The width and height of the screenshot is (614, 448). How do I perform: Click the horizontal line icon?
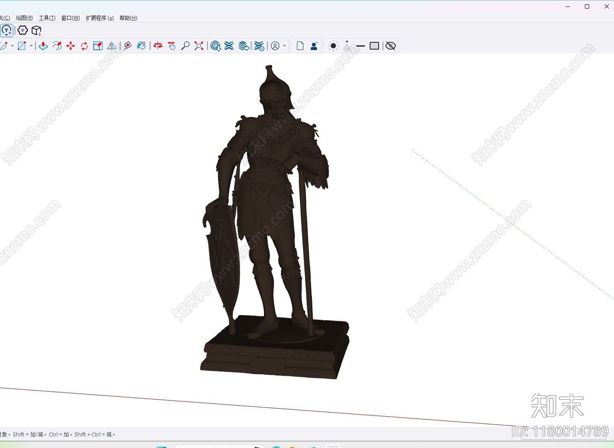click(x=361, y=46)
